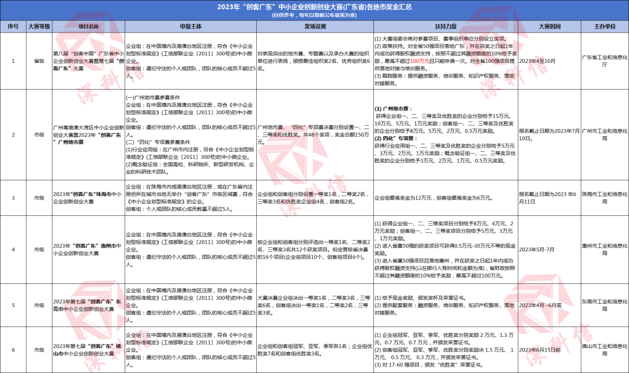Click the applicant cell in the Foshan row
Viewport: 629px width, 373px height.
point(190,350)
